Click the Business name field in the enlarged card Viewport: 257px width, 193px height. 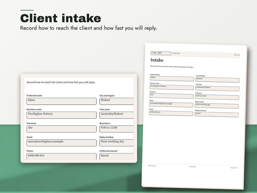point(61,115)
